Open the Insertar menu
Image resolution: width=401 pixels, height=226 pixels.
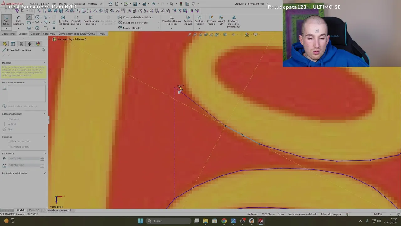(x=63, y=4)
